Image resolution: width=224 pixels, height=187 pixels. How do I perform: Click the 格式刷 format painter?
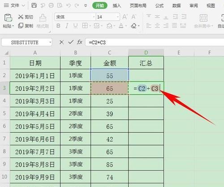pyautogui.click(x=43, y=22)
